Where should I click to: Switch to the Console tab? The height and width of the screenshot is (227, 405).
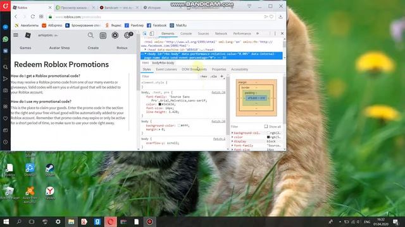[x=186, y=33]
